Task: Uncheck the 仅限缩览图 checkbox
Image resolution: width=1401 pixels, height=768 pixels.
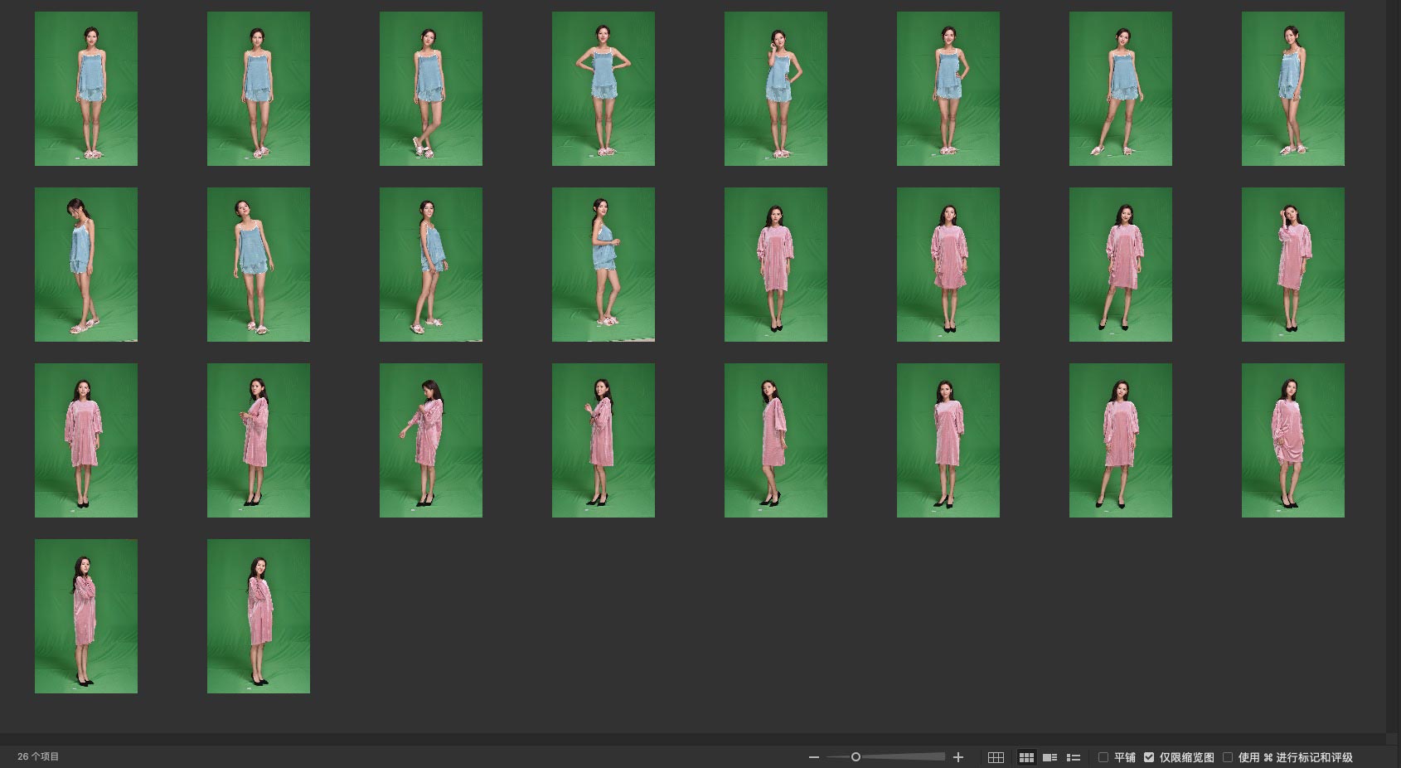Action: pos(1149,757)
